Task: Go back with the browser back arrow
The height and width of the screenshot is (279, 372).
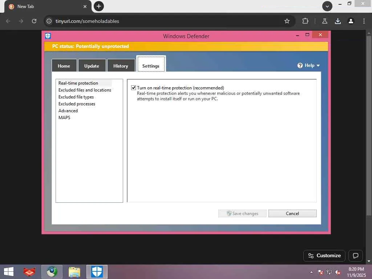Action: coord(8,21)
